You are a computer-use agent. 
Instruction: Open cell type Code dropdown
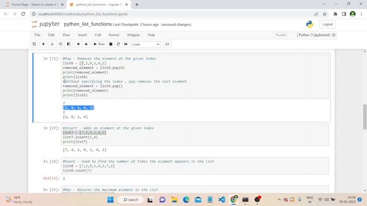(x=146, y=45)
